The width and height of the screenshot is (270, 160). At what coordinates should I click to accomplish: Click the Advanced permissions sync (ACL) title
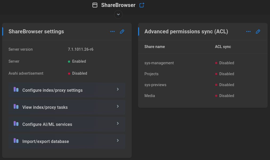point(186,31)
